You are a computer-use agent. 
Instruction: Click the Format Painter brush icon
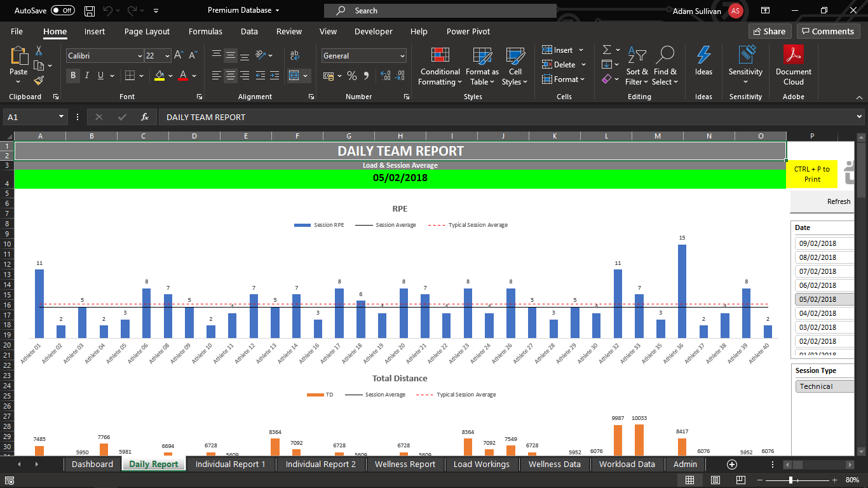click(x=39, y=81)
